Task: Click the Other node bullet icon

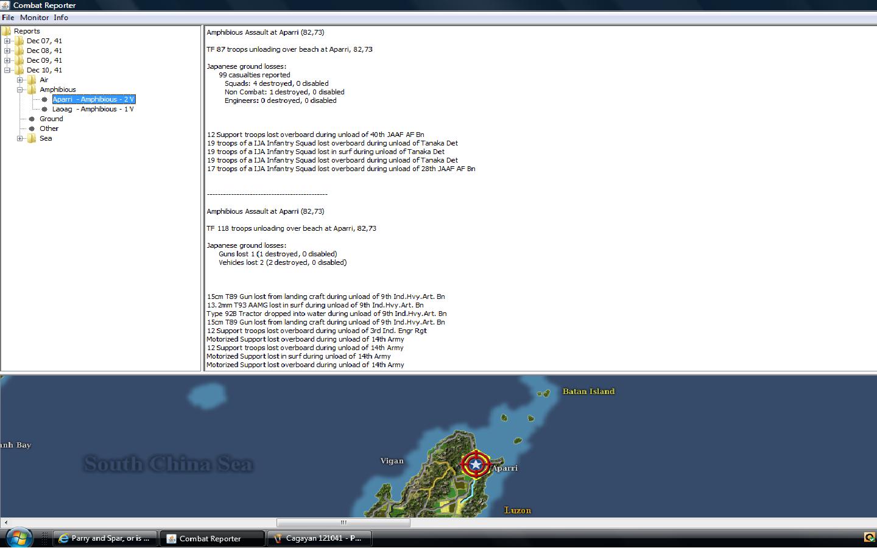Action: point(32,128)
